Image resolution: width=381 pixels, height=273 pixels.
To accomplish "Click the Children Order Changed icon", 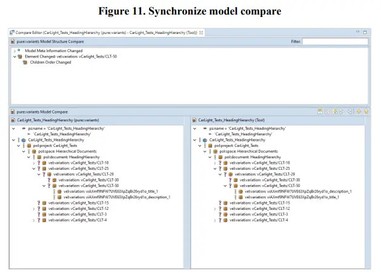I will (25, 62).
